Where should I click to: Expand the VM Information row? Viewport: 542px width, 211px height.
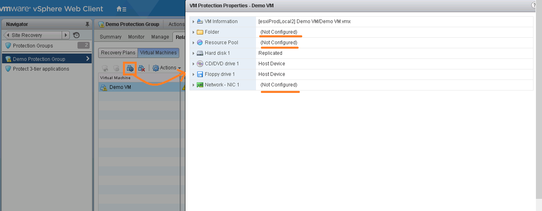[x=194, y=22]
